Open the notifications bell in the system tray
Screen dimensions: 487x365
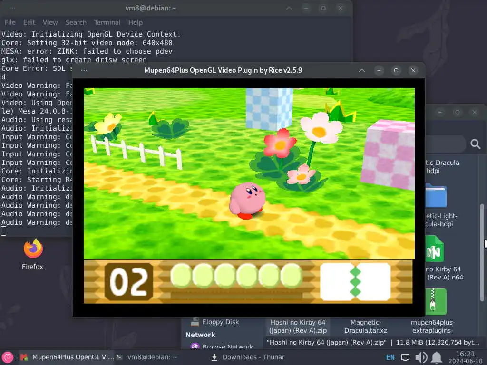pyautogui.click(x=437, y=357)
